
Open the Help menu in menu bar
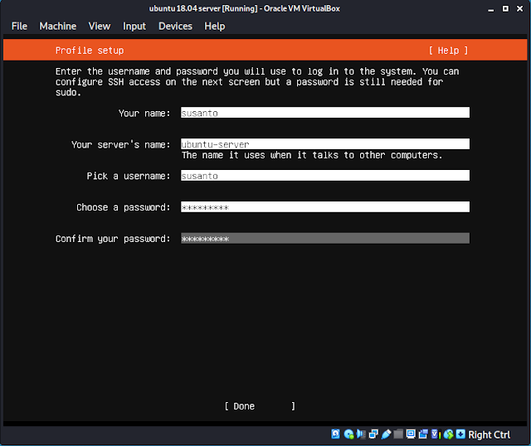pos(214,26)
